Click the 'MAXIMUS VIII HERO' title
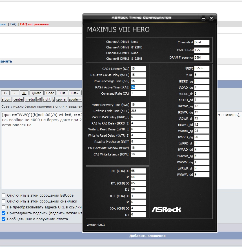242x247 pixels. coord(118,30)
